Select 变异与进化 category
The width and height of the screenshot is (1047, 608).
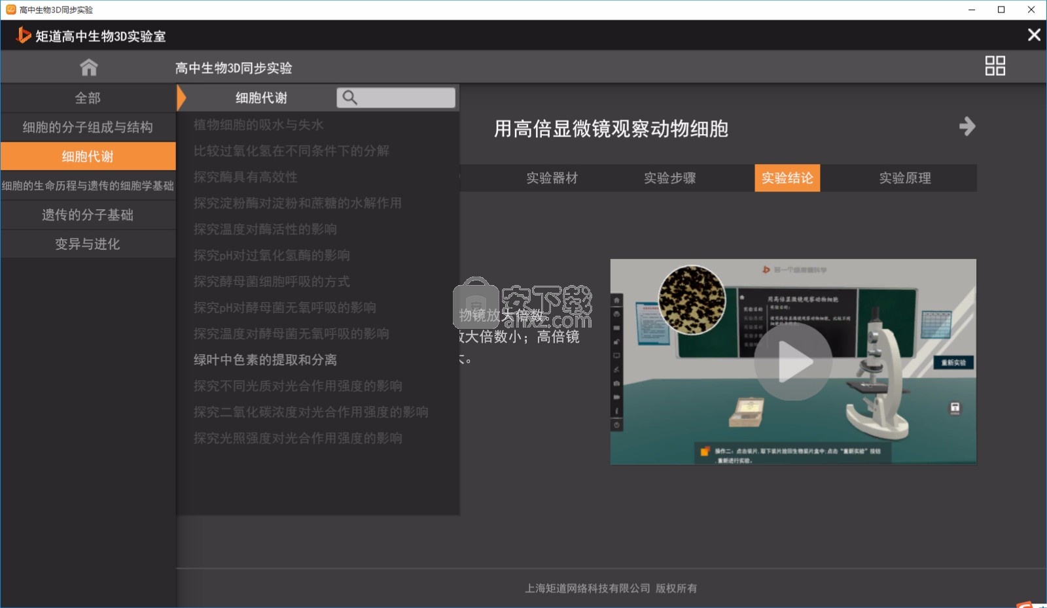[x=88, y=244]
